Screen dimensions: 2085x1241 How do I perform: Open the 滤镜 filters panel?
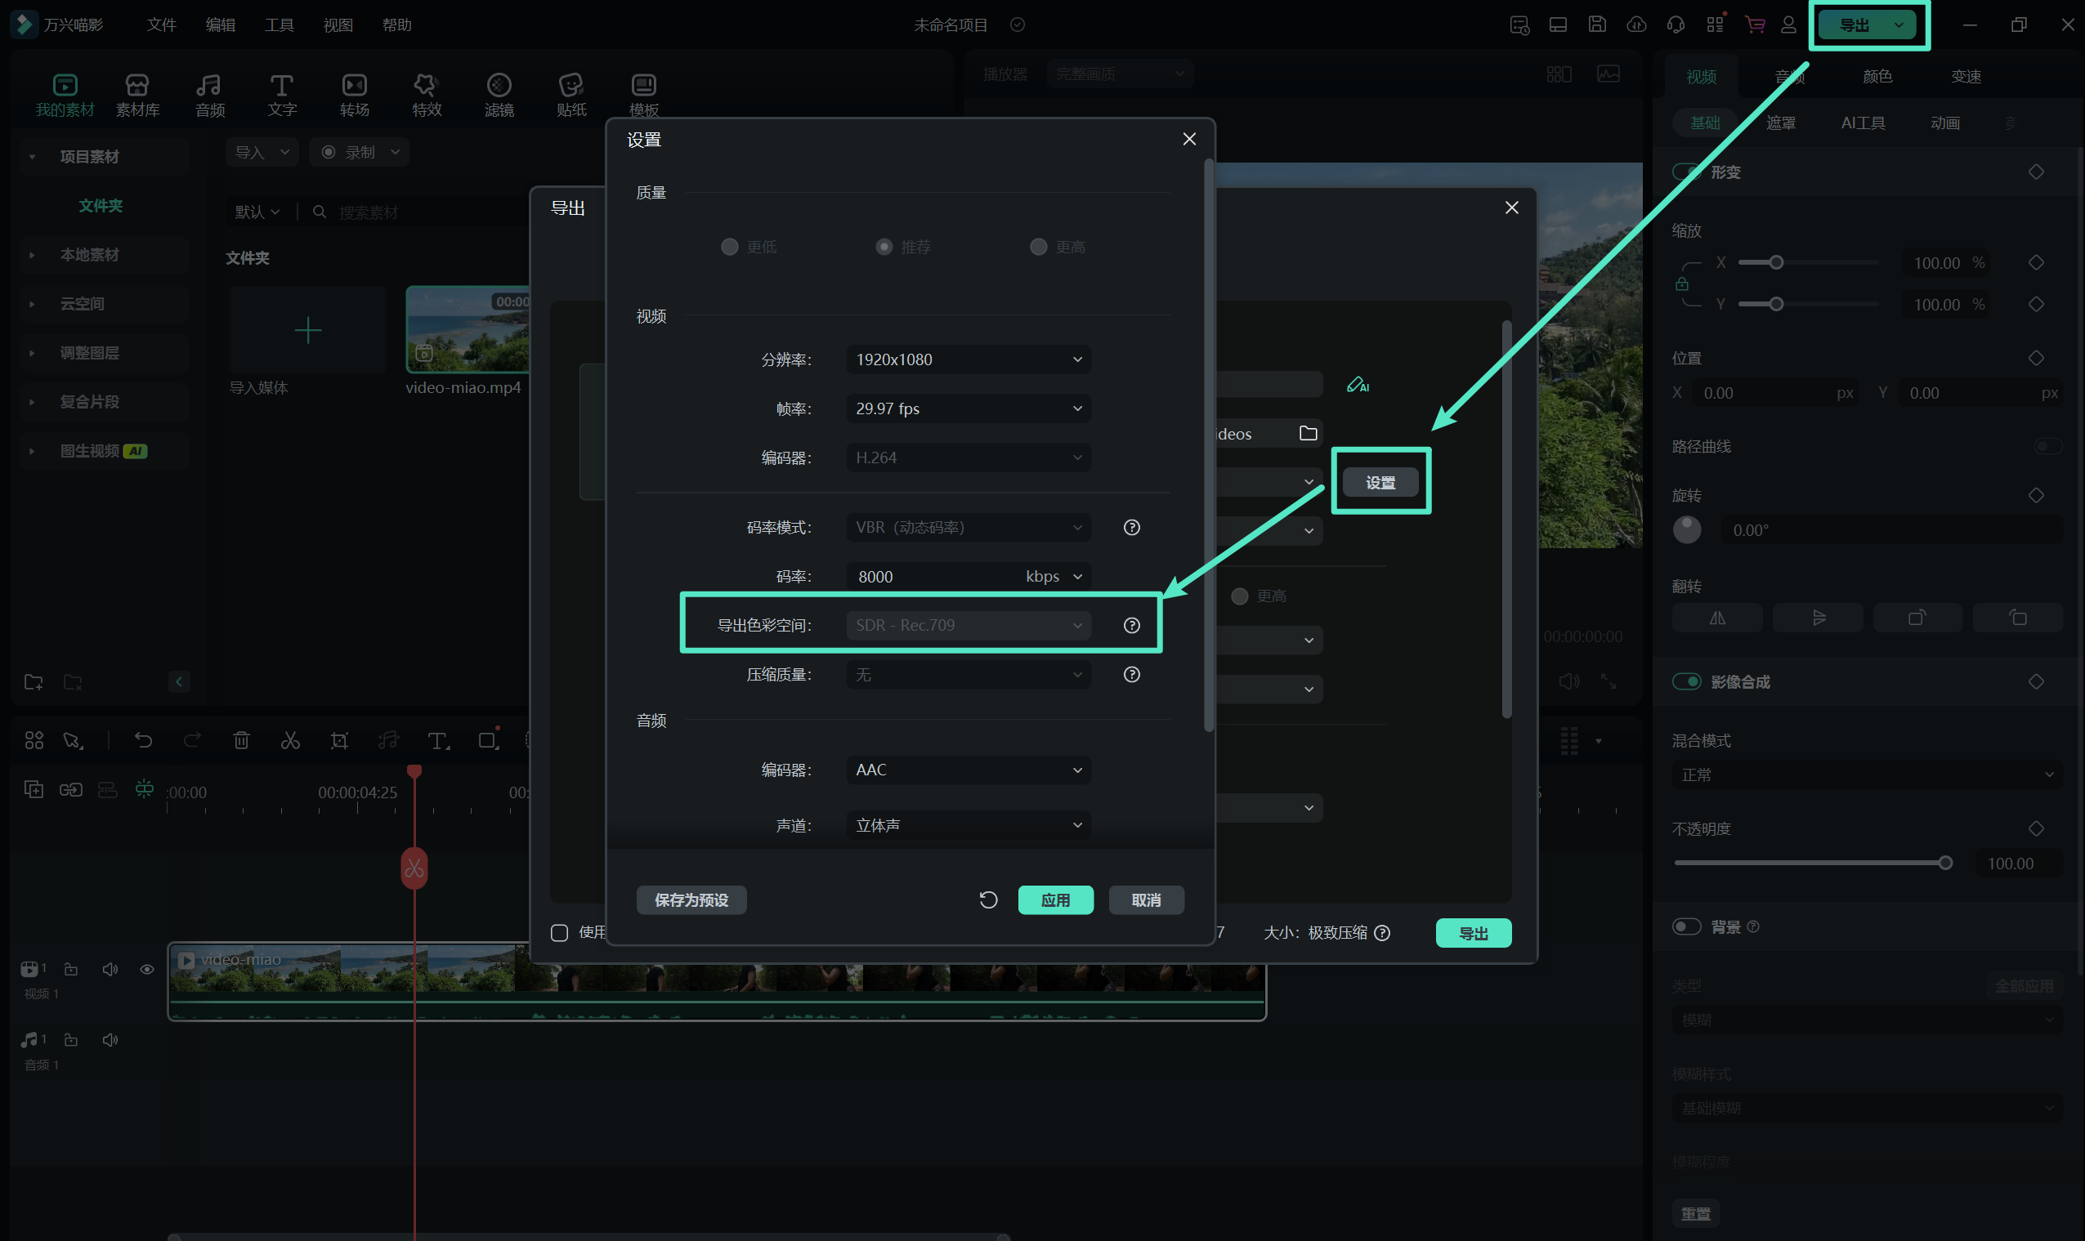tap(499, 95)
